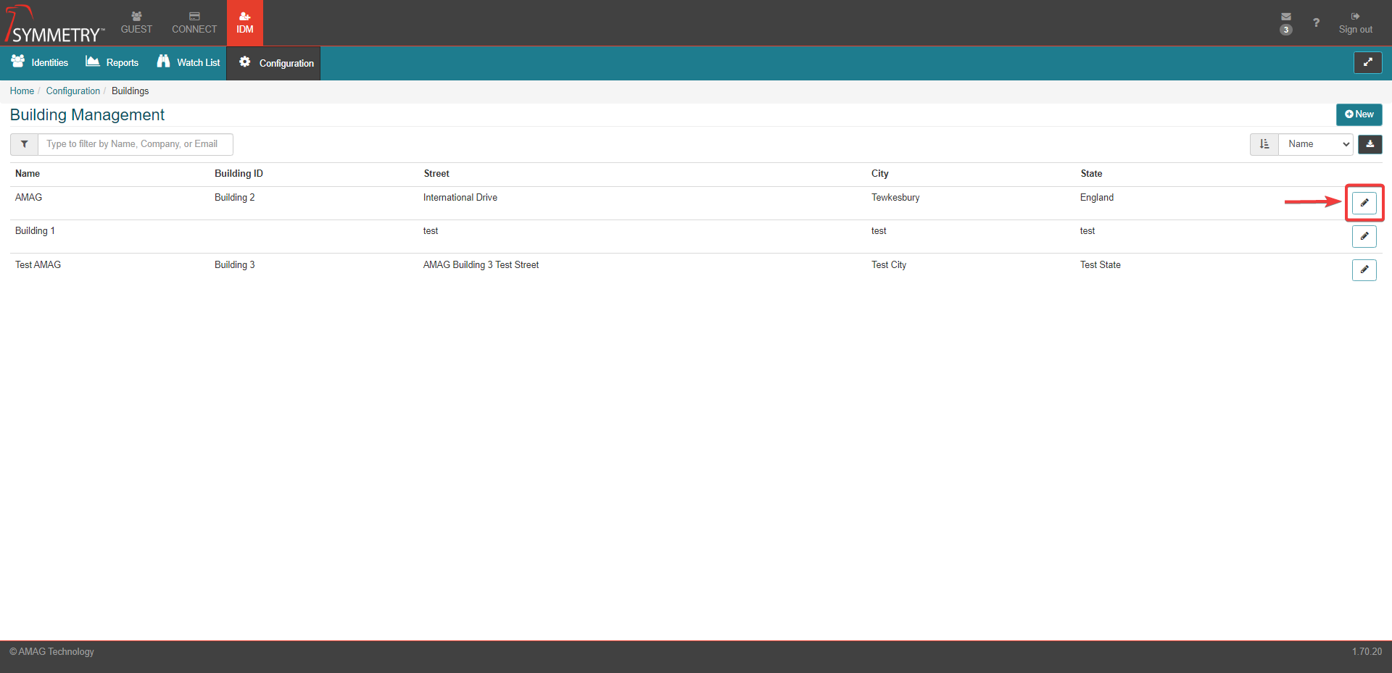Click the Building Management heading
This screenshot has height=673, width=1392.
pos(87,114)
